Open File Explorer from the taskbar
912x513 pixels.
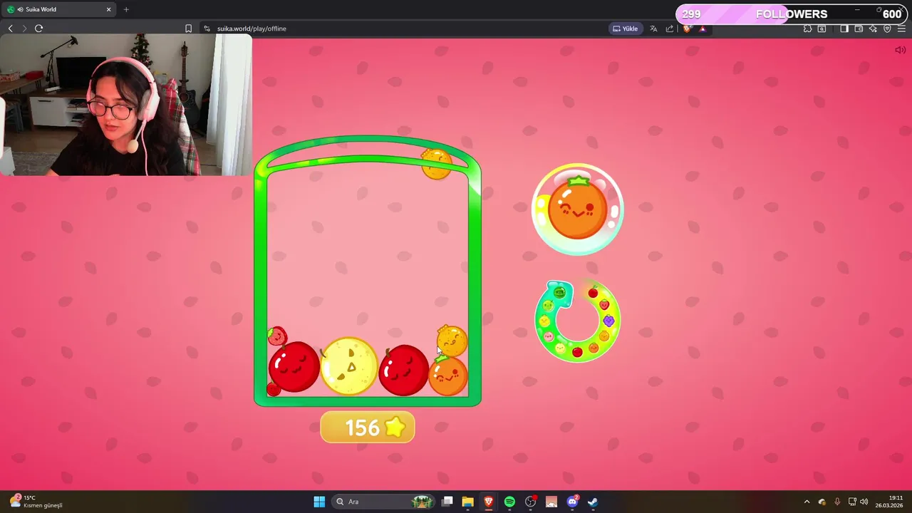coord(467,502)
